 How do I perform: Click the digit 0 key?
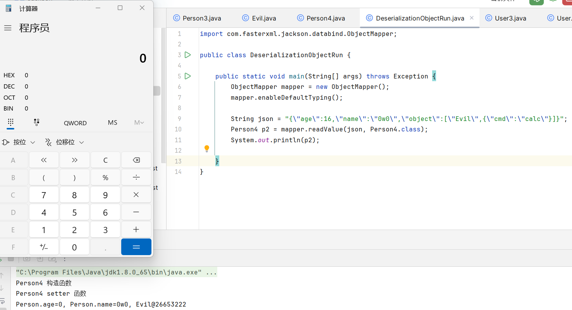tap(74, 247)
